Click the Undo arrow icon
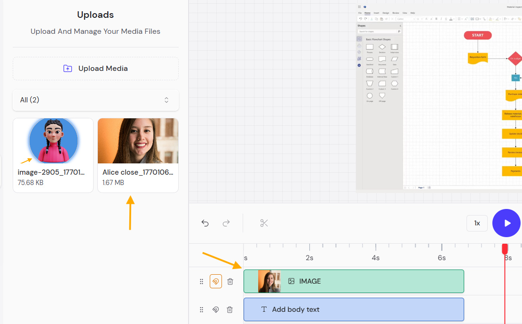Viewport: 522px width, 324px height. coord(205,223)
